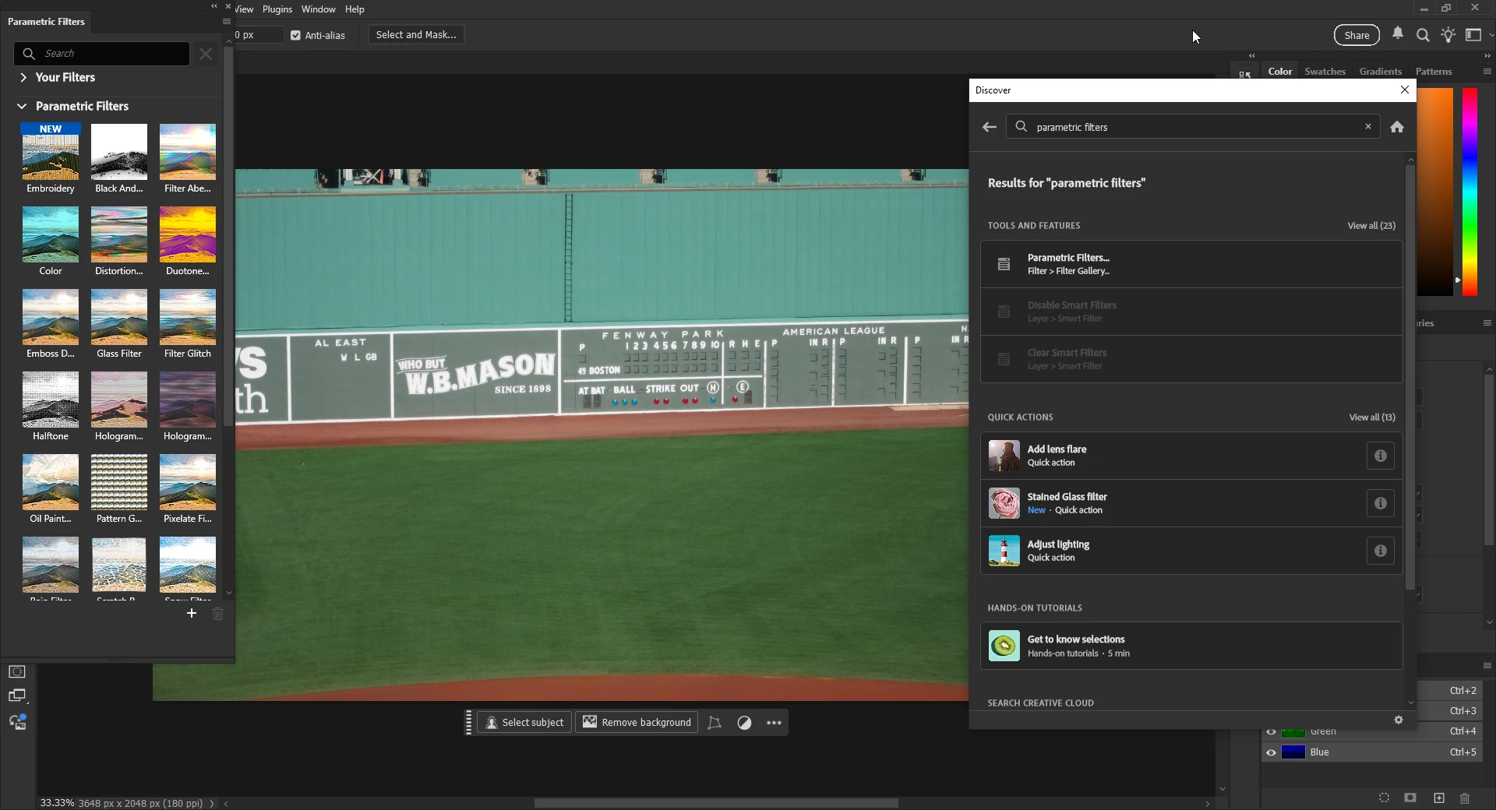Screen dimensions: 1496x810
Task: Click the Select and Mask button
Action: pos(416,35)
